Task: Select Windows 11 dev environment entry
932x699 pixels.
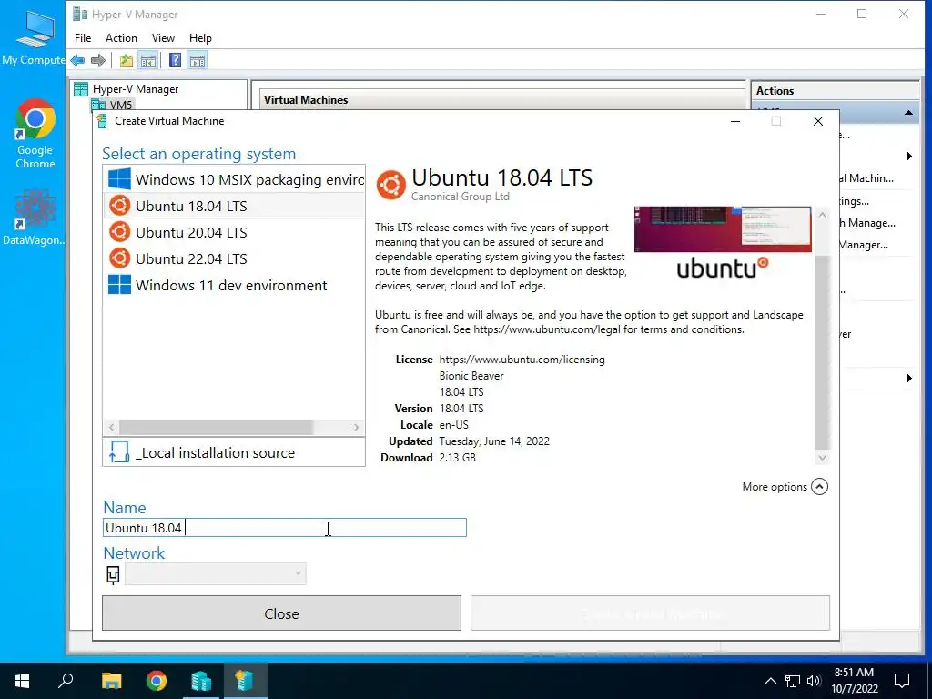Action: [234, 285]
